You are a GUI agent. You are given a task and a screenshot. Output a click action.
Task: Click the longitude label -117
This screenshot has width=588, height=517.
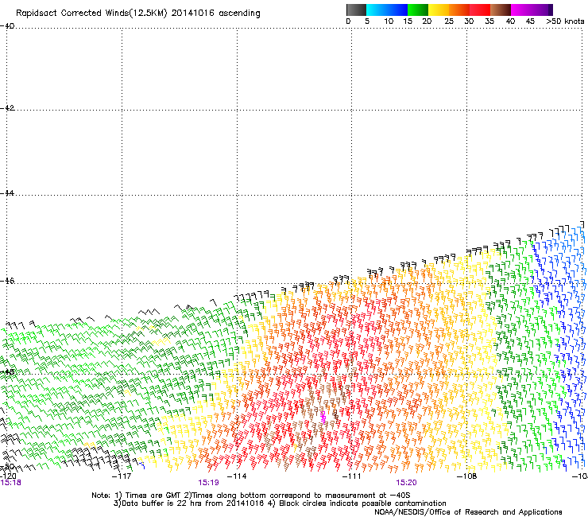click(122, 476)
